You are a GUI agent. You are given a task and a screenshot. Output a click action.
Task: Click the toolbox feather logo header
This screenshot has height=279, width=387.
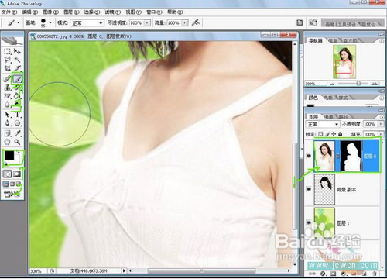point(12,40)
